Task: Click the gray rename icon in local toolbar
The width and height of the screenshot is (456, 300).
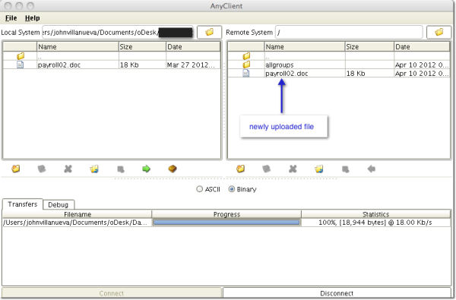Action: [x=42, y=169]
